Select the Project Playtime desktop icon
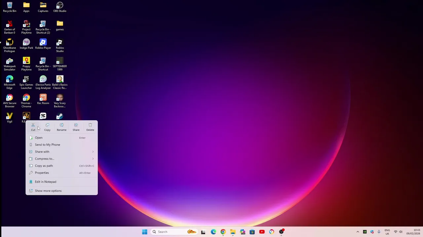Image resolution: width=423 pixels, height=237 pixels. 26,27
